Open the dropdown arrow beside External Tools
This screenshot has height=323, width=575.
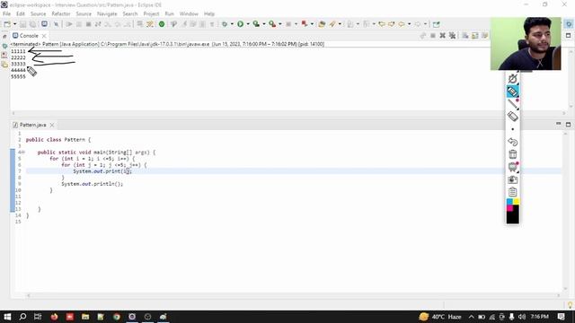279,24
